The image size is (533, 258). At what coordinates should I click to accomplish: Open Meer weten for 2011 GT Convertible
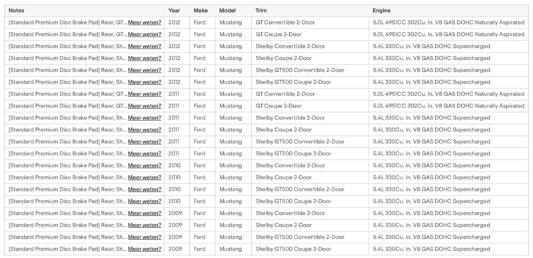(145, 94)
